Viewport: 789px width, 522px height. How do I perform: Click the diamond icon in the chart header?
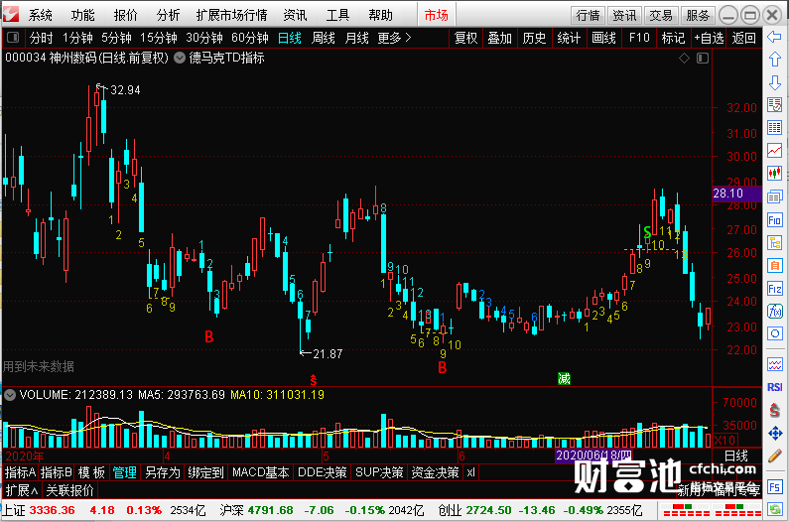(684, 59)
